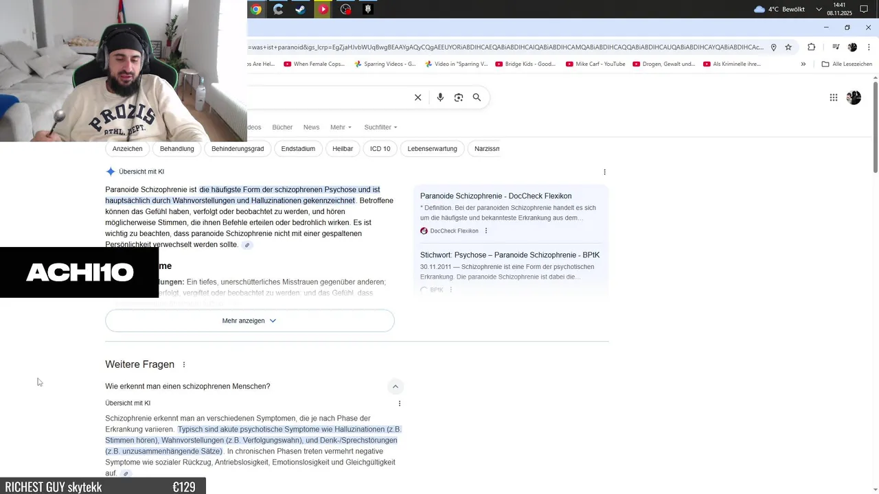Open the red play-button app in the taskbar
Image resolution: width=879 pixels, height=494 pixels.
tap(323, 9)
